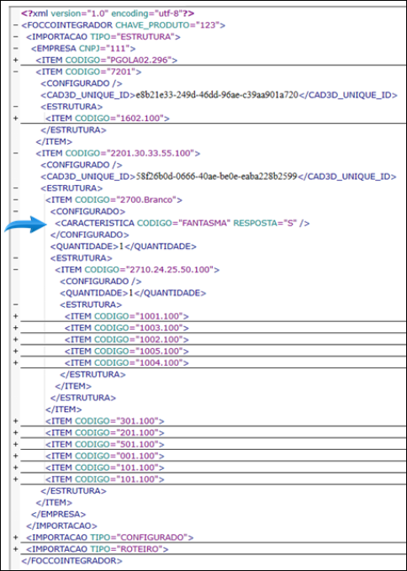Viewport: 407px width, 571px height.
Task: Click the xml version="1.0" declaration line
Action: (x=108, y=13)
